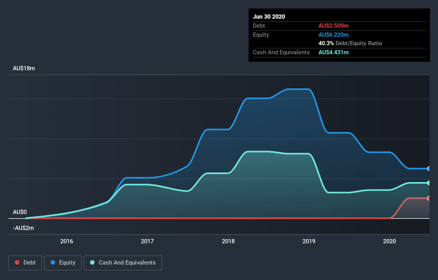
Task: Click the Debt label in the tooltip
Action: coord(259,26)
